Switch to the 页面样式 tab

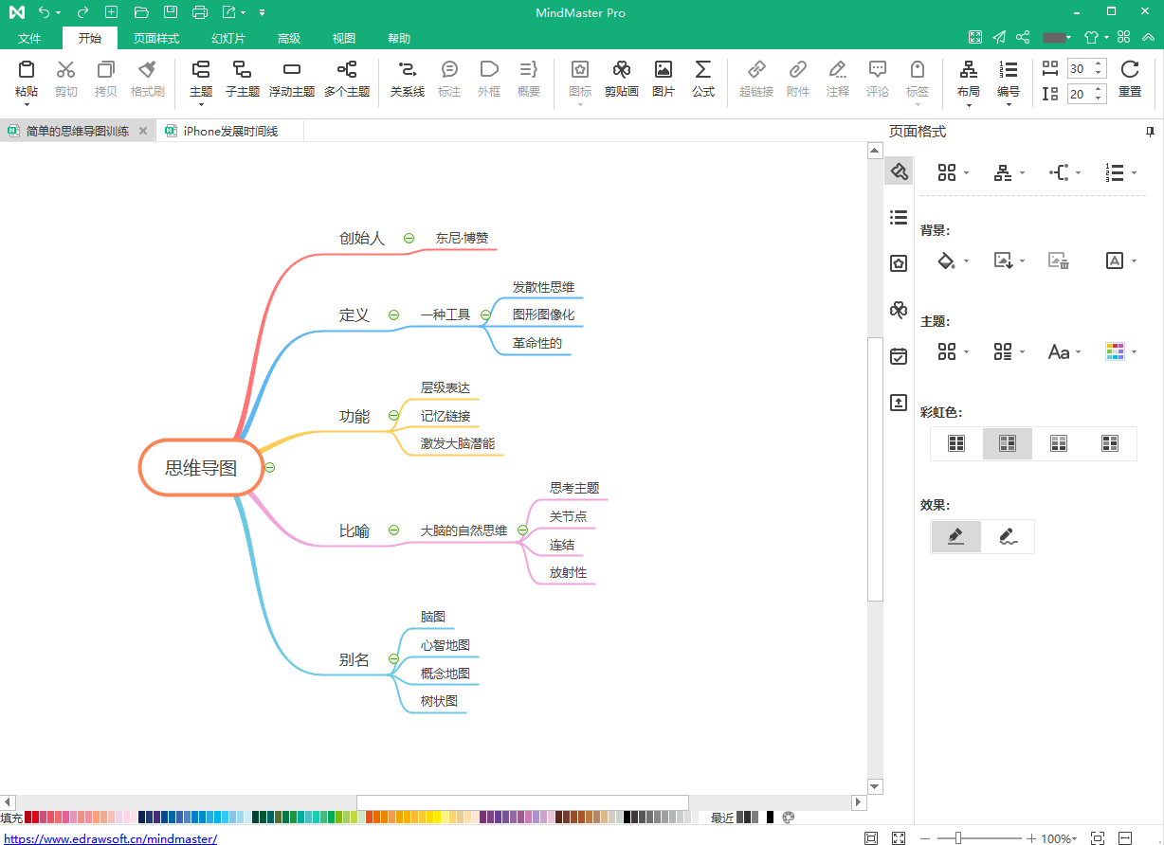click(156, 39)
